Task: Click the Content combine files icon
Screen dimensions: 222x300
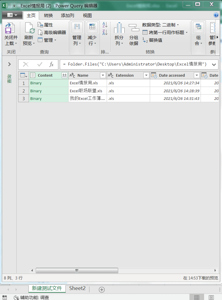Action: pos(65,75)
